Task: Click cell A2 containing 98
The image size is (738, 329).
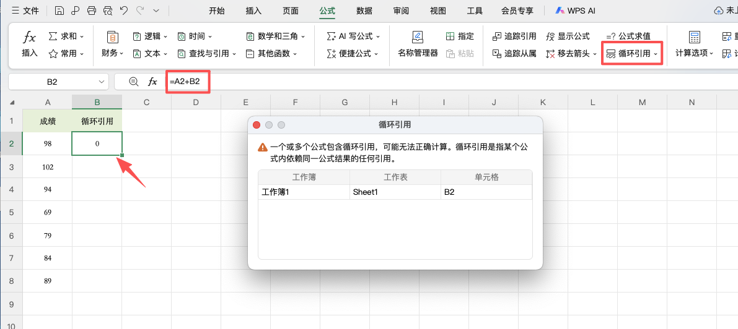Action: 48,144
